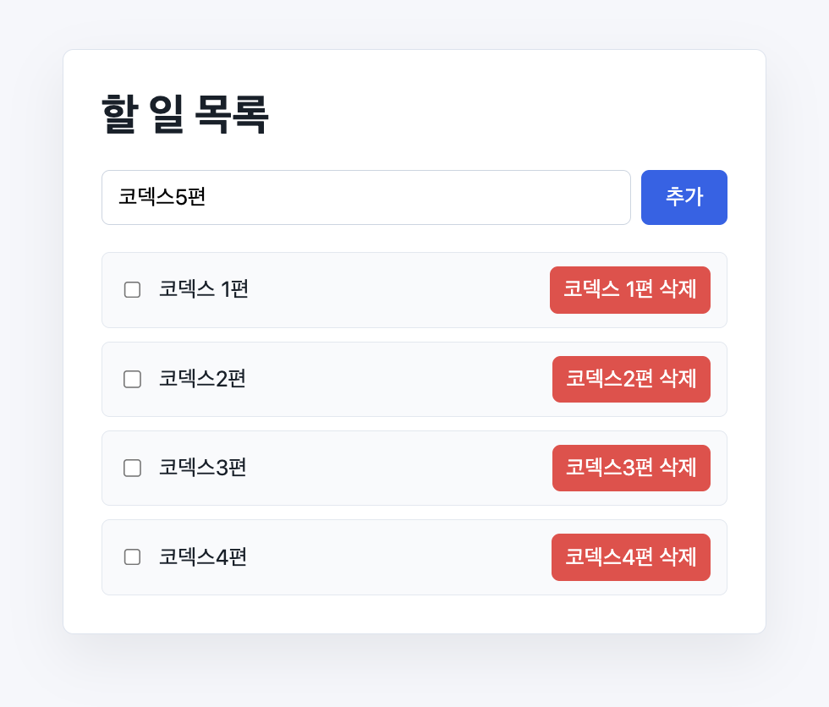Toggle the checkbox beside 코덱스2편
This screenshot has height=707, width=829.
point(132,380)
